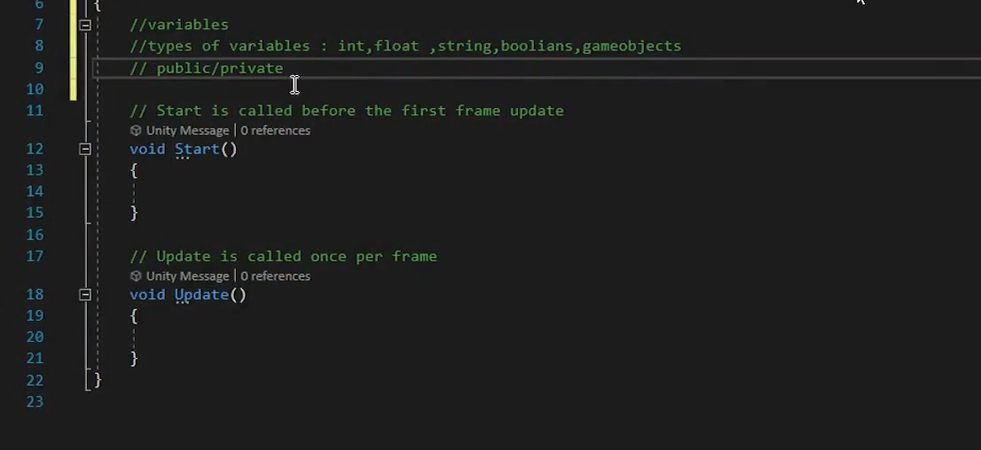Click the public/private comment on line 9
Screen dimensions: 981x450
pos(220,68)
